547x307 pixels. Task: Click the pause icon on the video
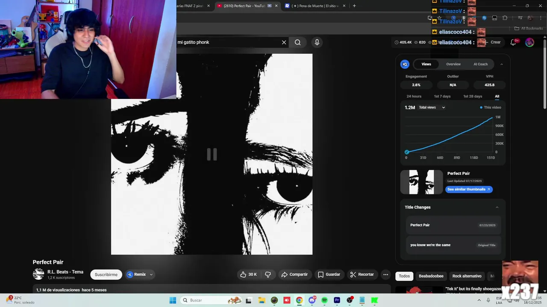tap(212, 154)
